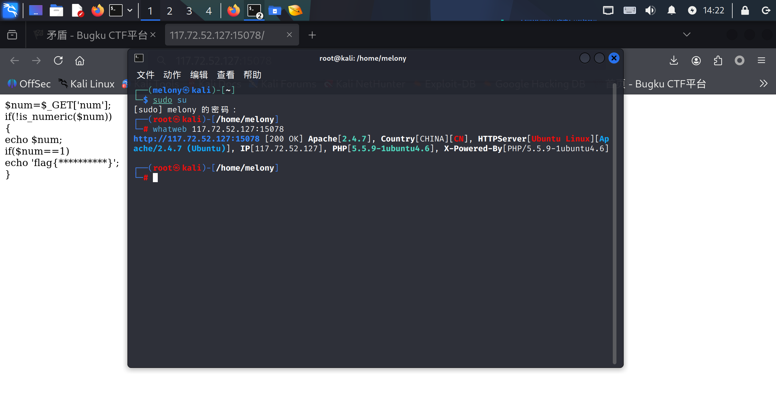
Task: Switch to workspace 4
Action: [x=208, y=11]
